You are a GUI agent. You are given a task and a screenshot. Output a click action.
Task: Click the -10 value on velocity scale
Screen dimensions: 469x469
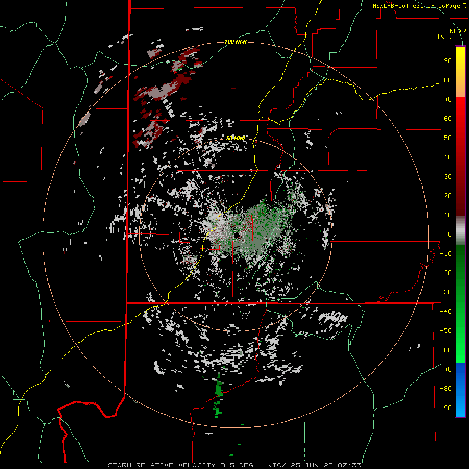(x=446, y=254)
